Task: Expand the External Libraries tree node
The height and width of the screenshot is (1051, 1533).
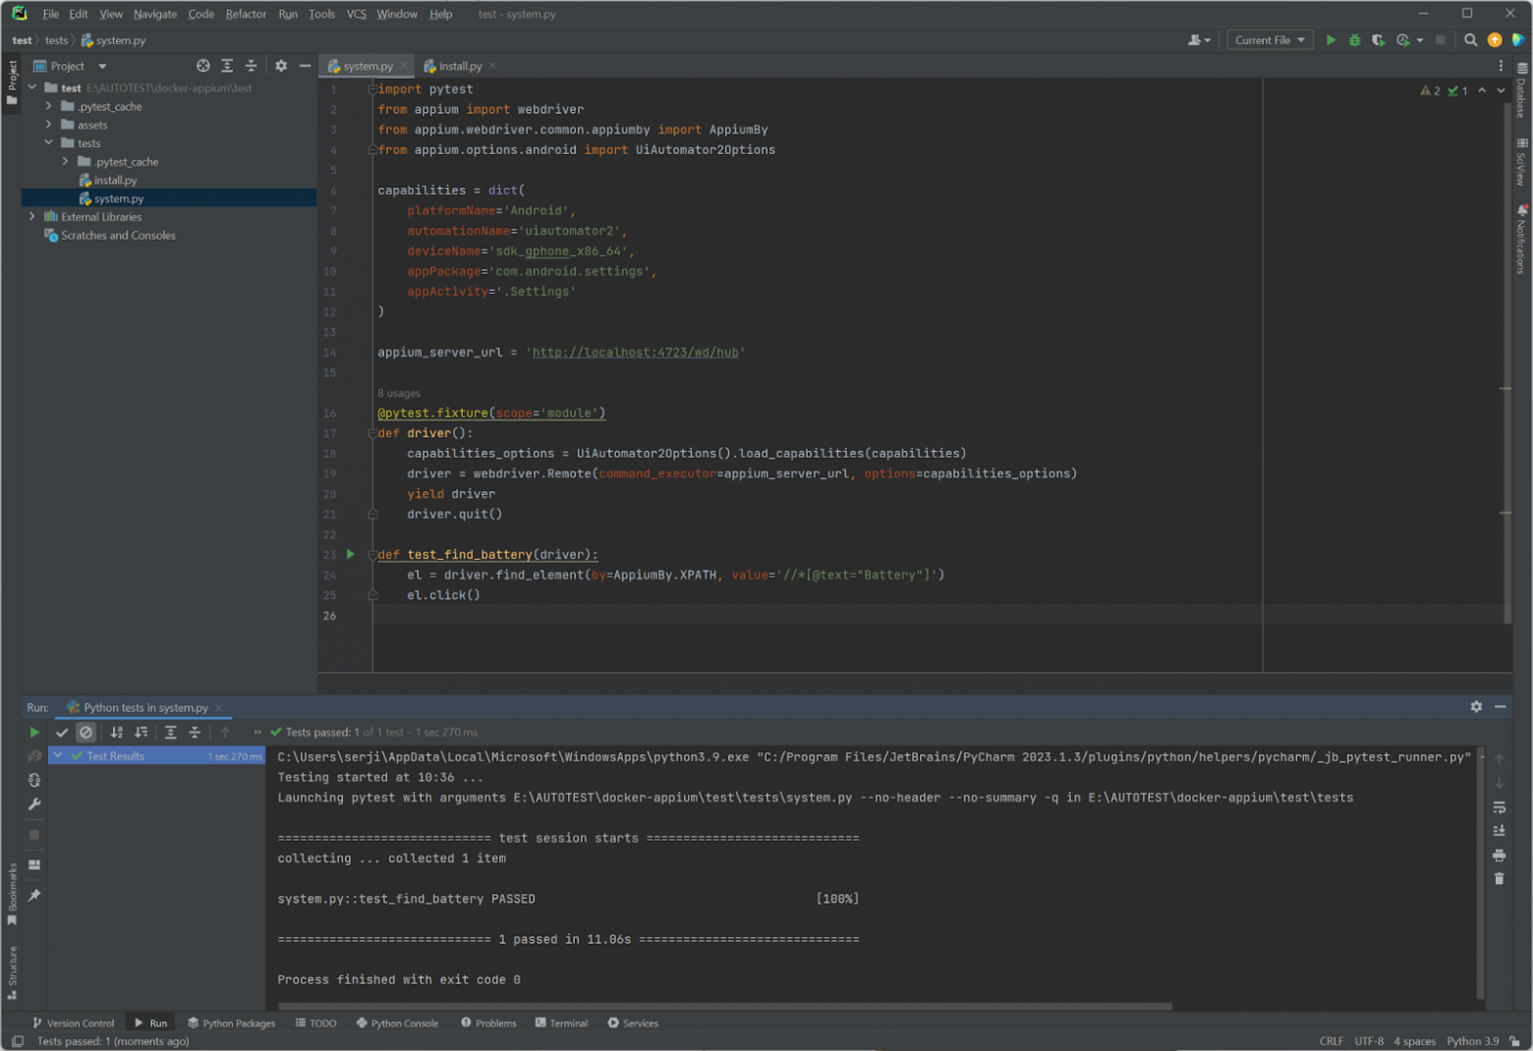Action: point(32,217)
